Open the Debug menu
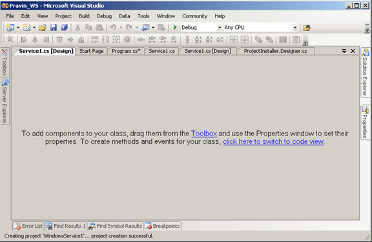The width and height of the screenshot is (372, 242). (104, 16)
